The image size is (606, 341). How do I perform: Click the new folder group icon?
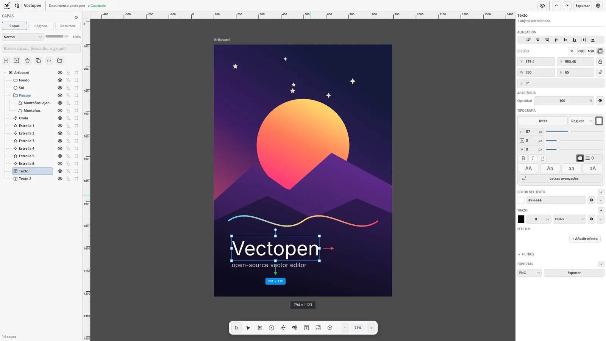click(x=60, y=61)
